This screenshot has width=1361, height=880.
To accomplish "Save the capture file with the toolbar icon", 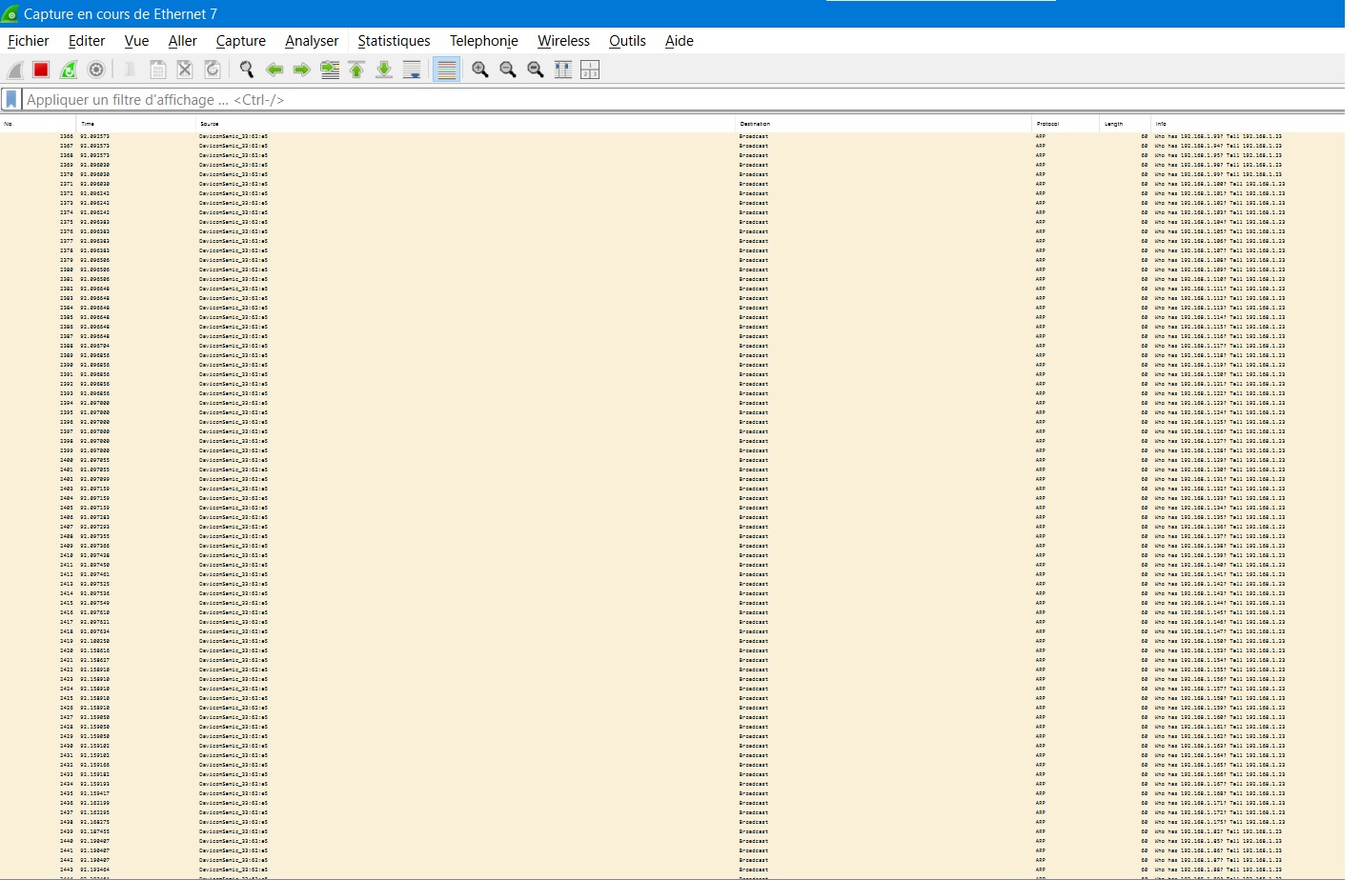I will click(158, 70).
